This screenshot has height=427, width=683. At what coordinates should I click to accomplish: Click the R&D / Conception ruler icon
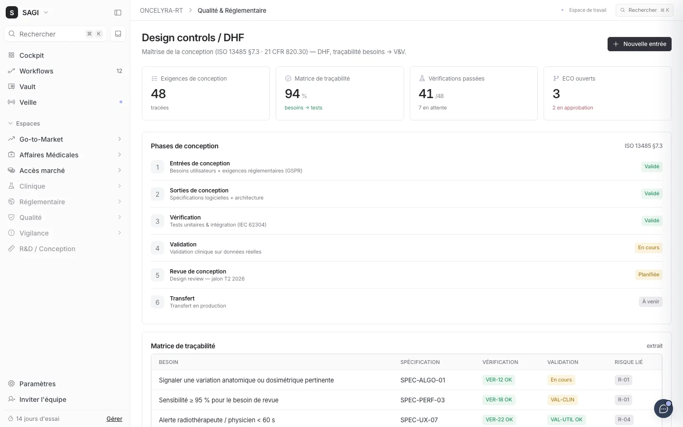(11, 248)
